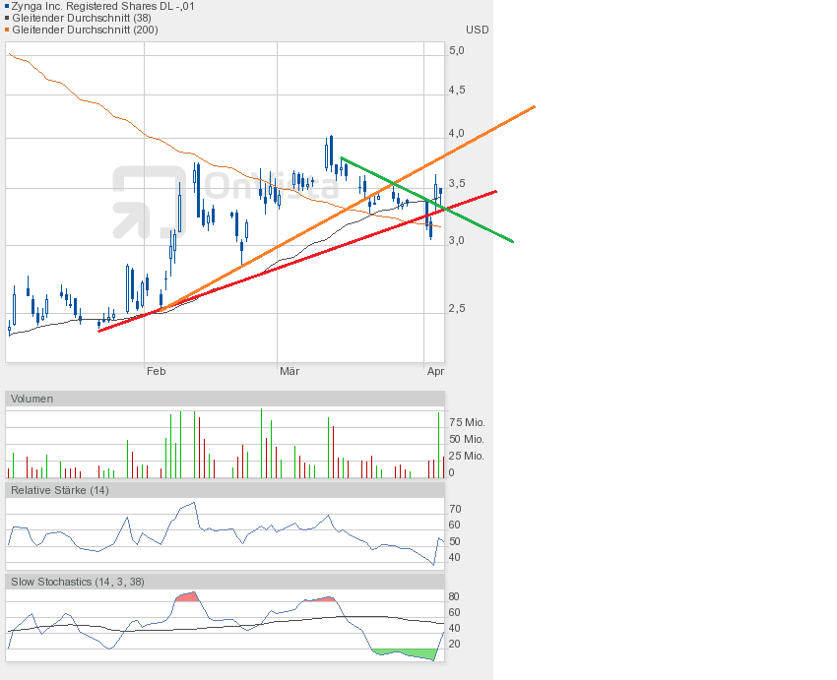Click the right end of the red trendline
This screenshot has width=837, height=680.
(x=495, y=192)
